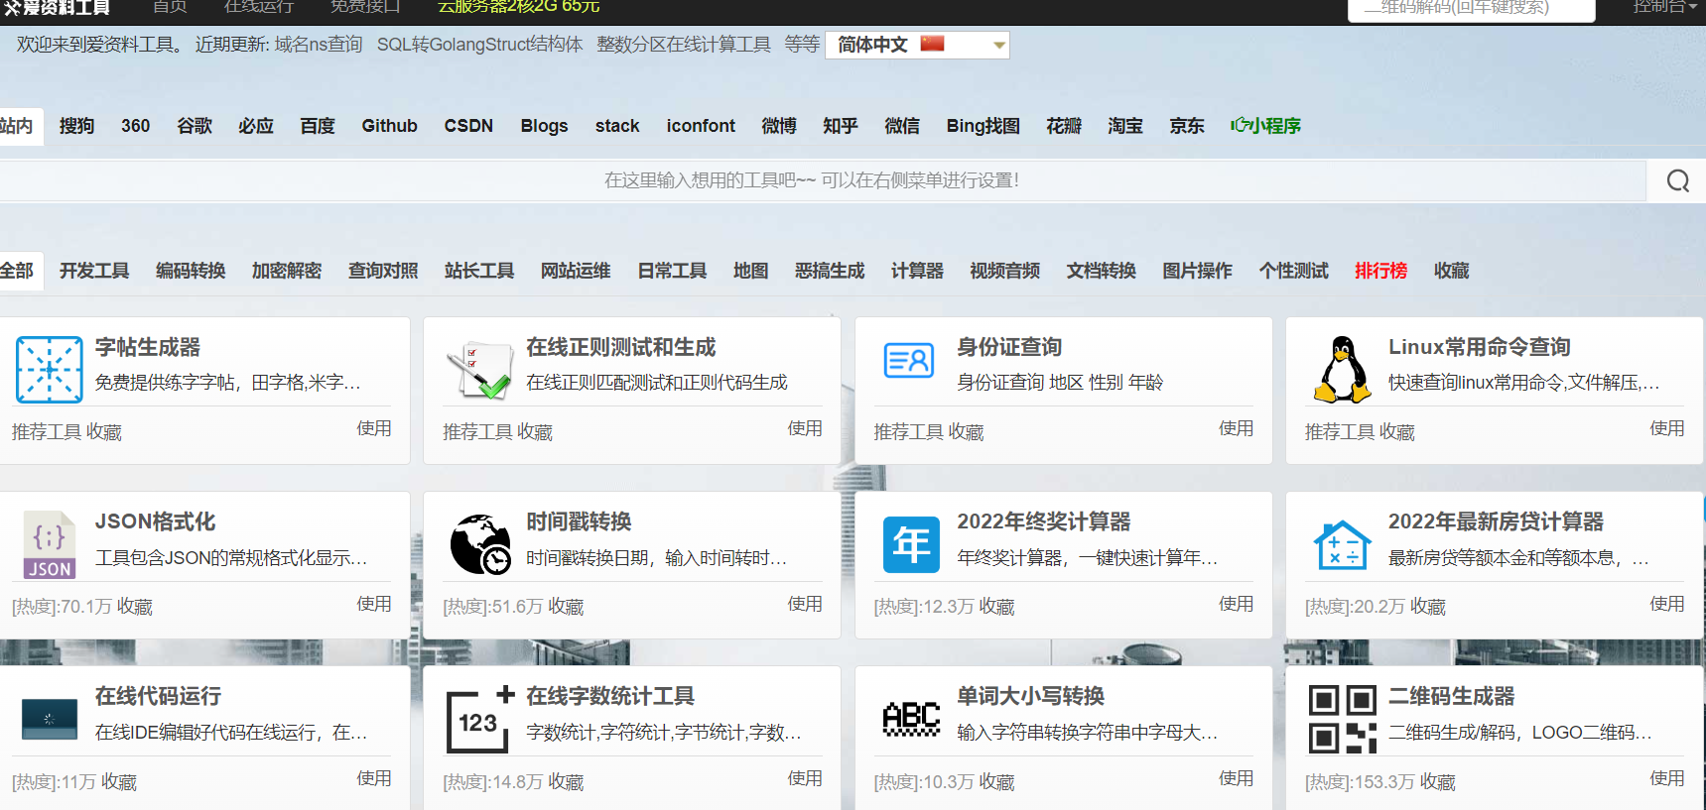Click 收藏 on the JSON格式化 card
This screenshot has width=1706, height=810.
(x=135, y=607)
